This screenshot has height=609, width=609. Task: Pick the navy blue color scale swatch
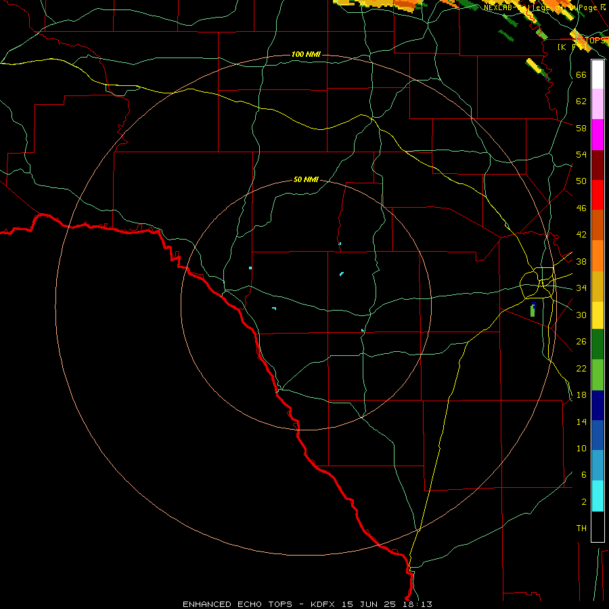tap(597, 405)
